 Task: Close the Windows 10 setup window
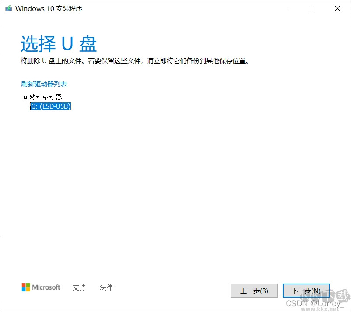point(337,8)
